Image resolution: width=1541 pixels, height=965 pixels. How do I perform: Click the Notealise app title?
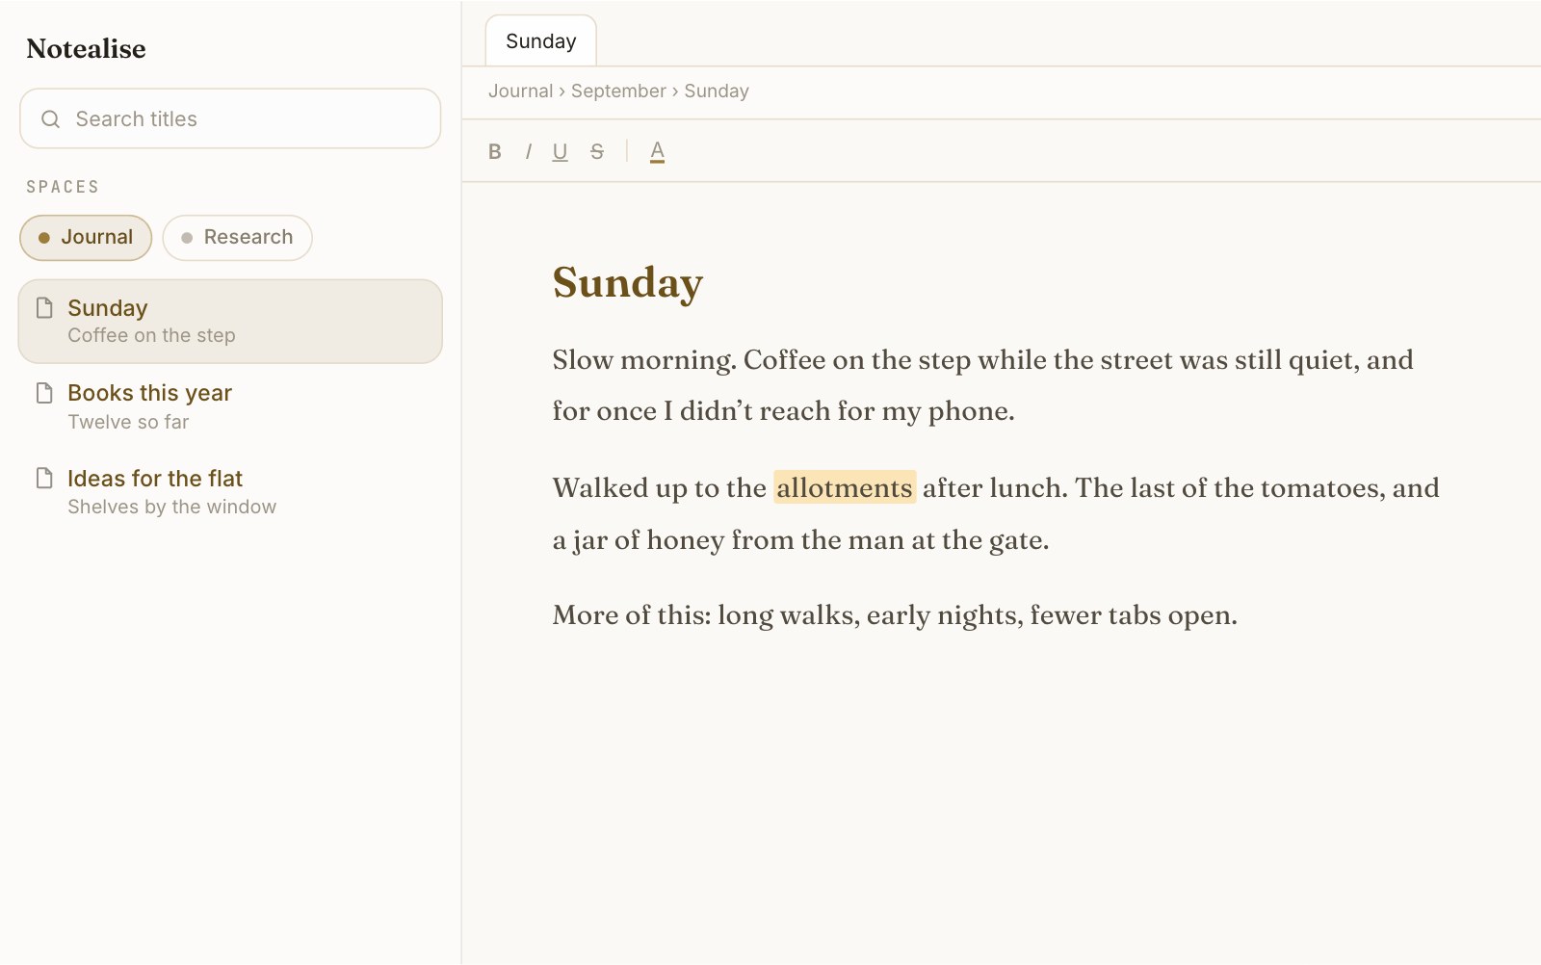(87, 49)
